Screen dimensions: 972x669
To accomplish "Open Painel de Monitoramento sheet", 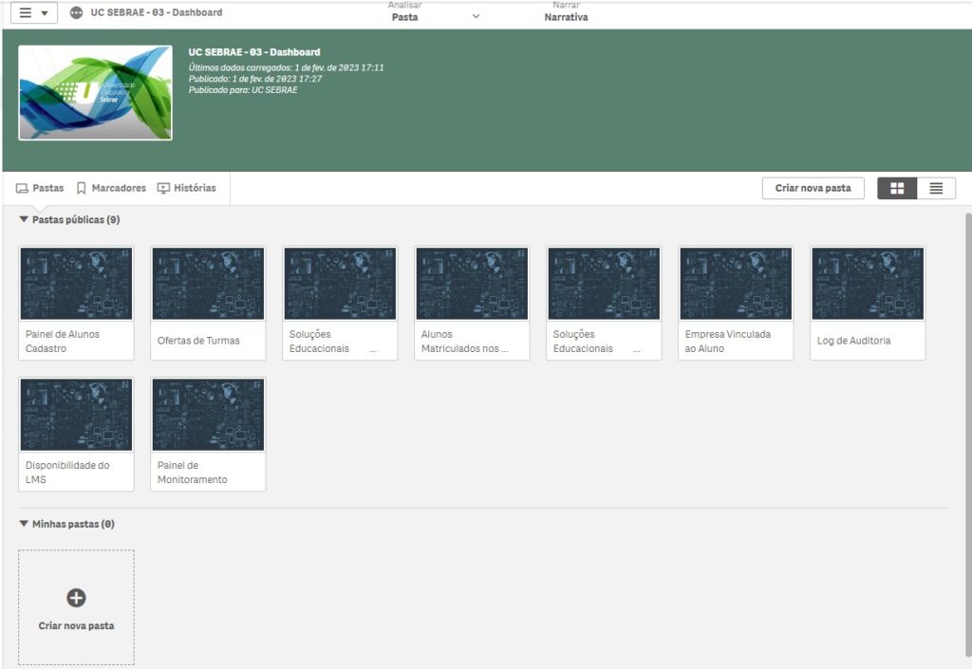I will (x=208, y=433).
